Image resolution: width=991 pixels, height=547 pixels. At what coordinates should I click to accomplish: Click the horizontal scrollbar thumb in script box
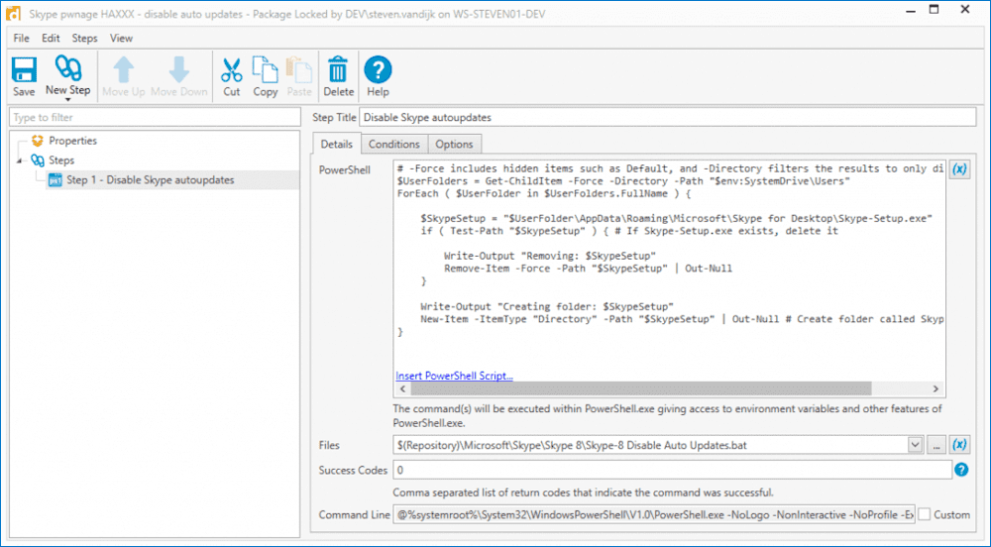641,389
